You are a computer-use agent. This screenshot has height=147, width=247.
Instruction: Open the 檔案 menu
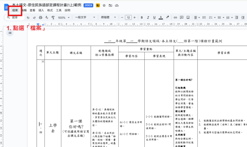(x=15, y=11)
